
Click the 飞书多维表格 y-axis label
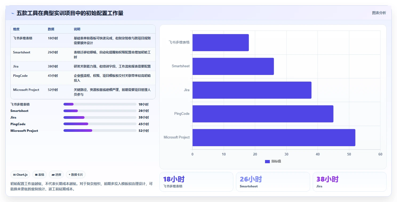(179, 42)
